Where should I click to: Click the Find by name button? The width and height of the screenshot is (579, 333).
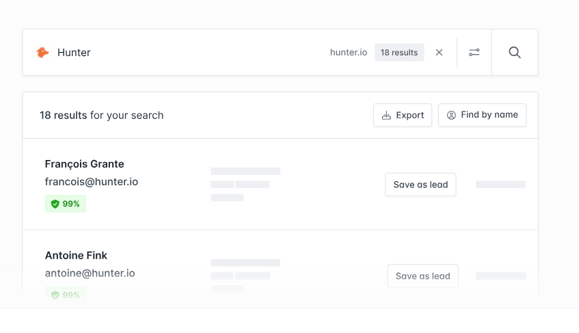(482, 115)
